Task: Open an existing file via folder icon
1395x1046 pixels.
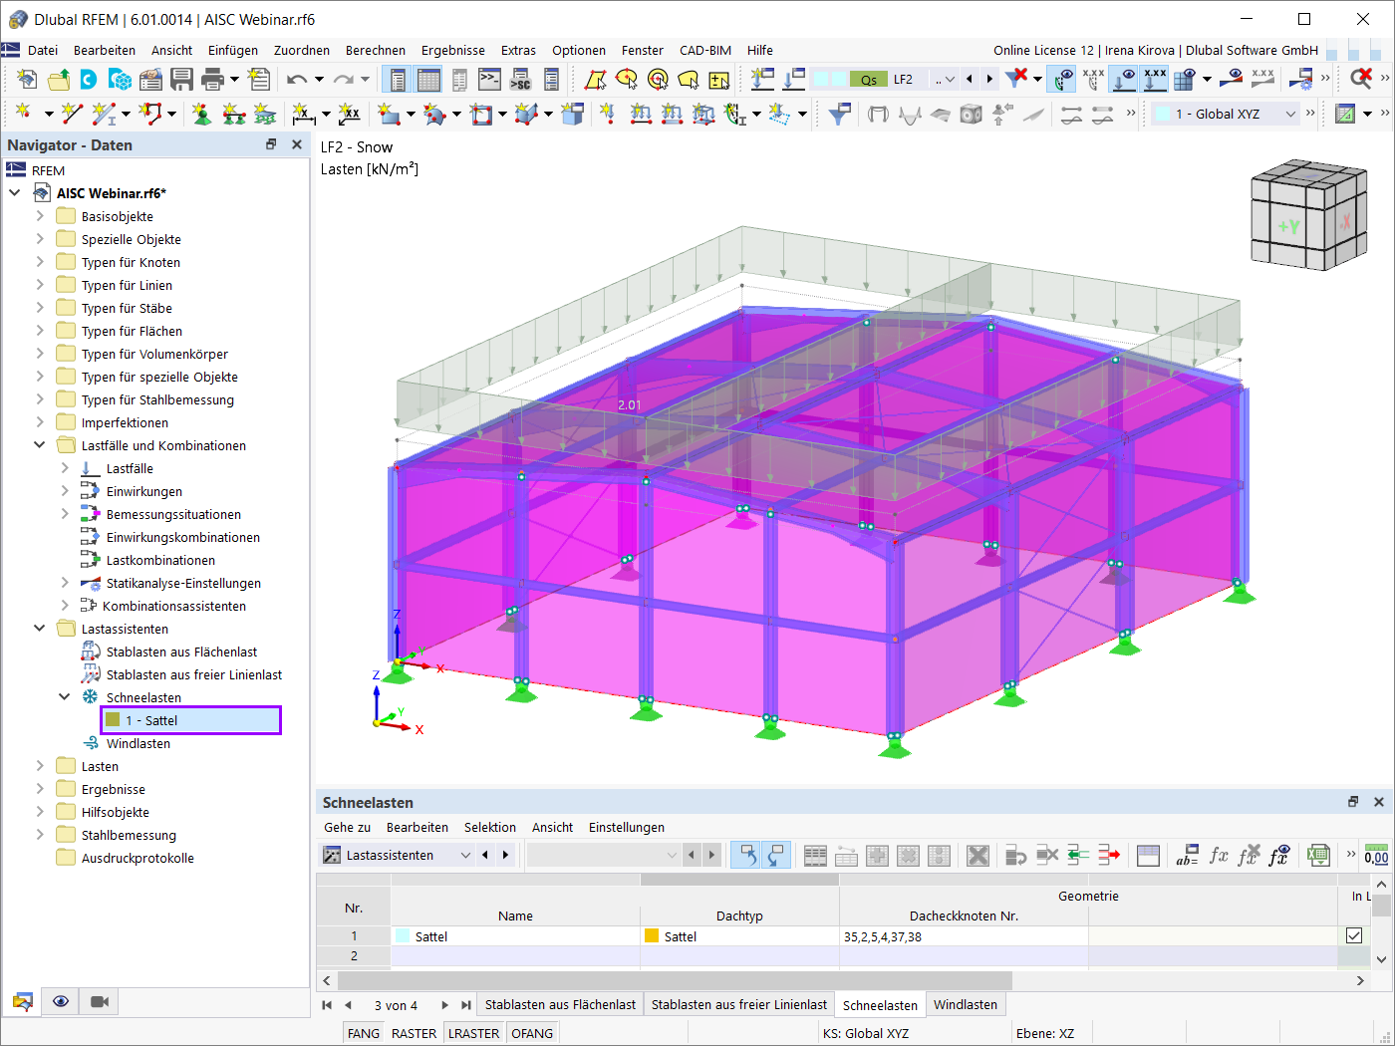Action: (59, 80)
